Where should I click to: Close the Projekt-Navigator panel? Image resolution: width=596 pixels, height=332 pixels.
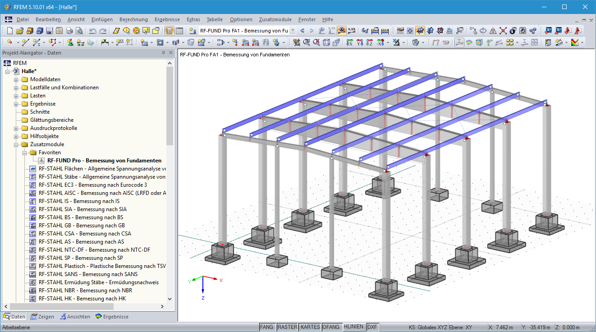171,53
